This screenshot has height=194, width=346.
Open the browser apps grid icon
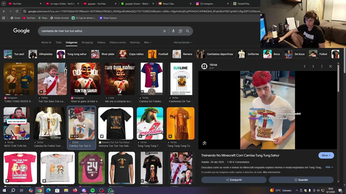(x=4, y=18)
